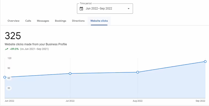The height and width of the screenshot is (106, 209).
Task: Click the Aug 2022 x-axis label
Action: tap(138, 101)
